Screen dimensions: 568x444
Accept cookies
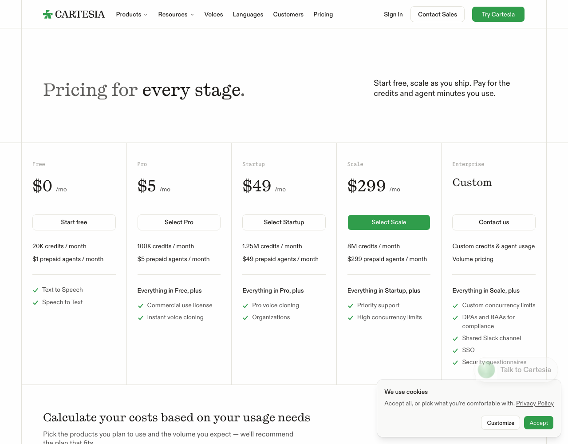539,423
